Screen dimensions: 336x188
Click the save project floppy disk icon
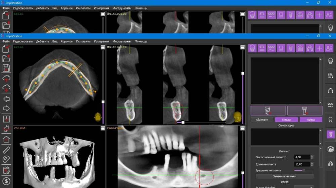(6, 68)
